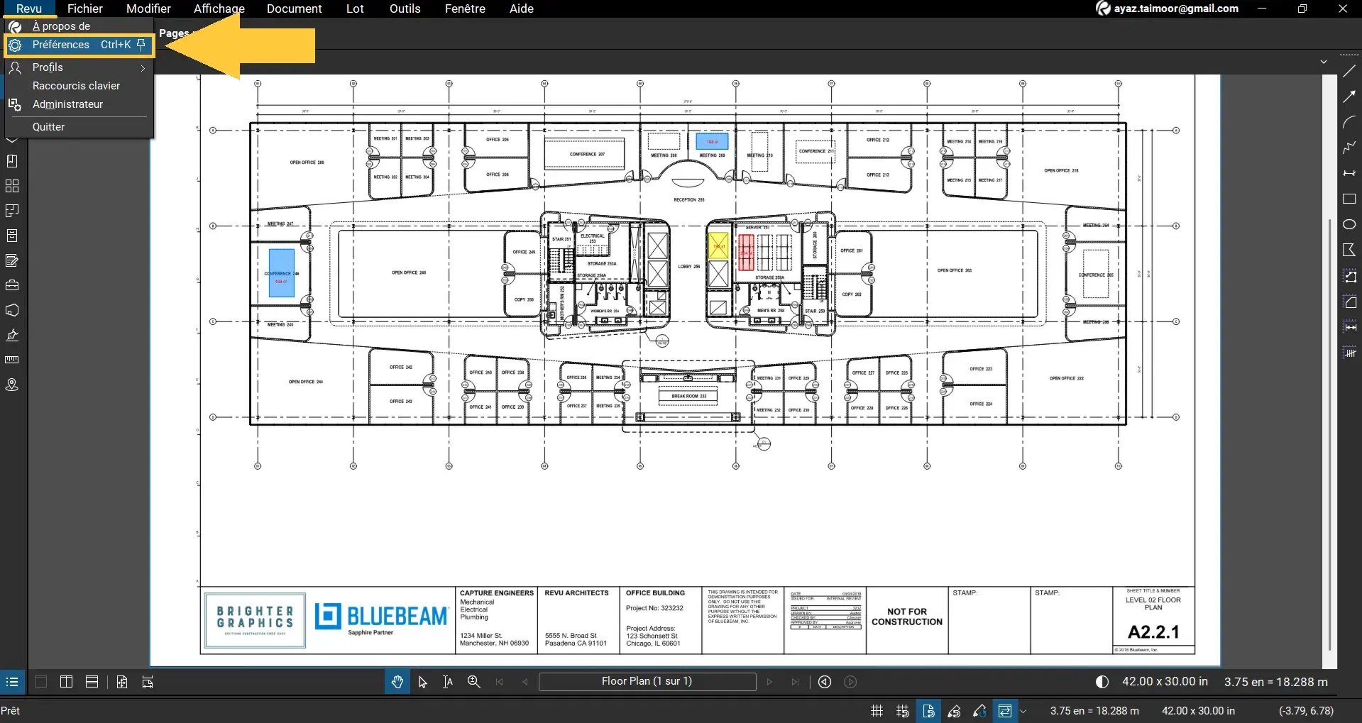
Task: Select the Rectangle markup tool
Action: click(1349, 199)
